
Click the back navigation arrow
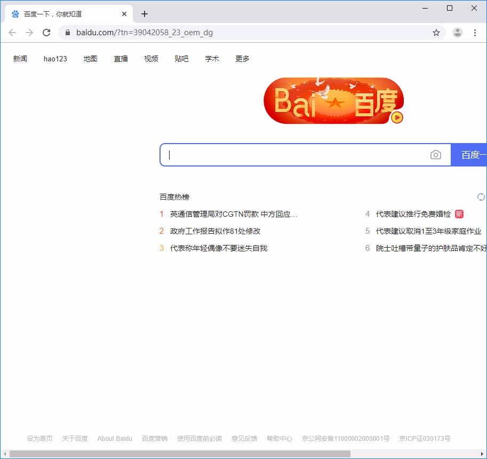12,32
